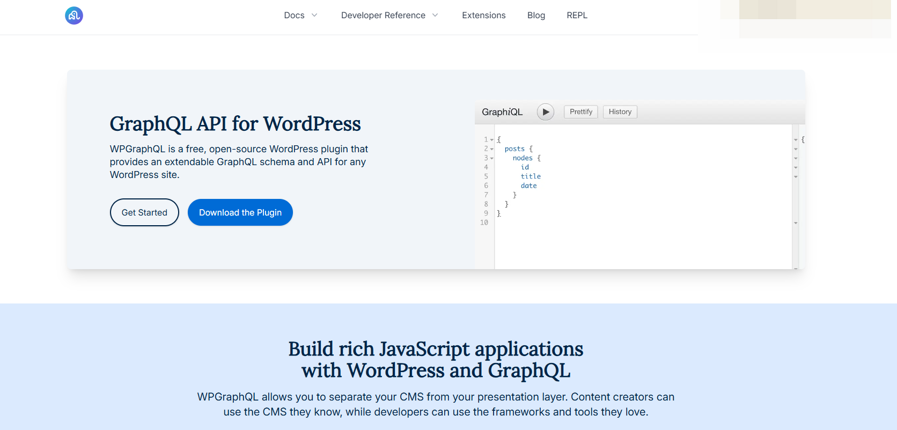This screenshot has width=897, height=430.
Task: Collapse the fold arrow on line 1
Action: tap(491, 140)
